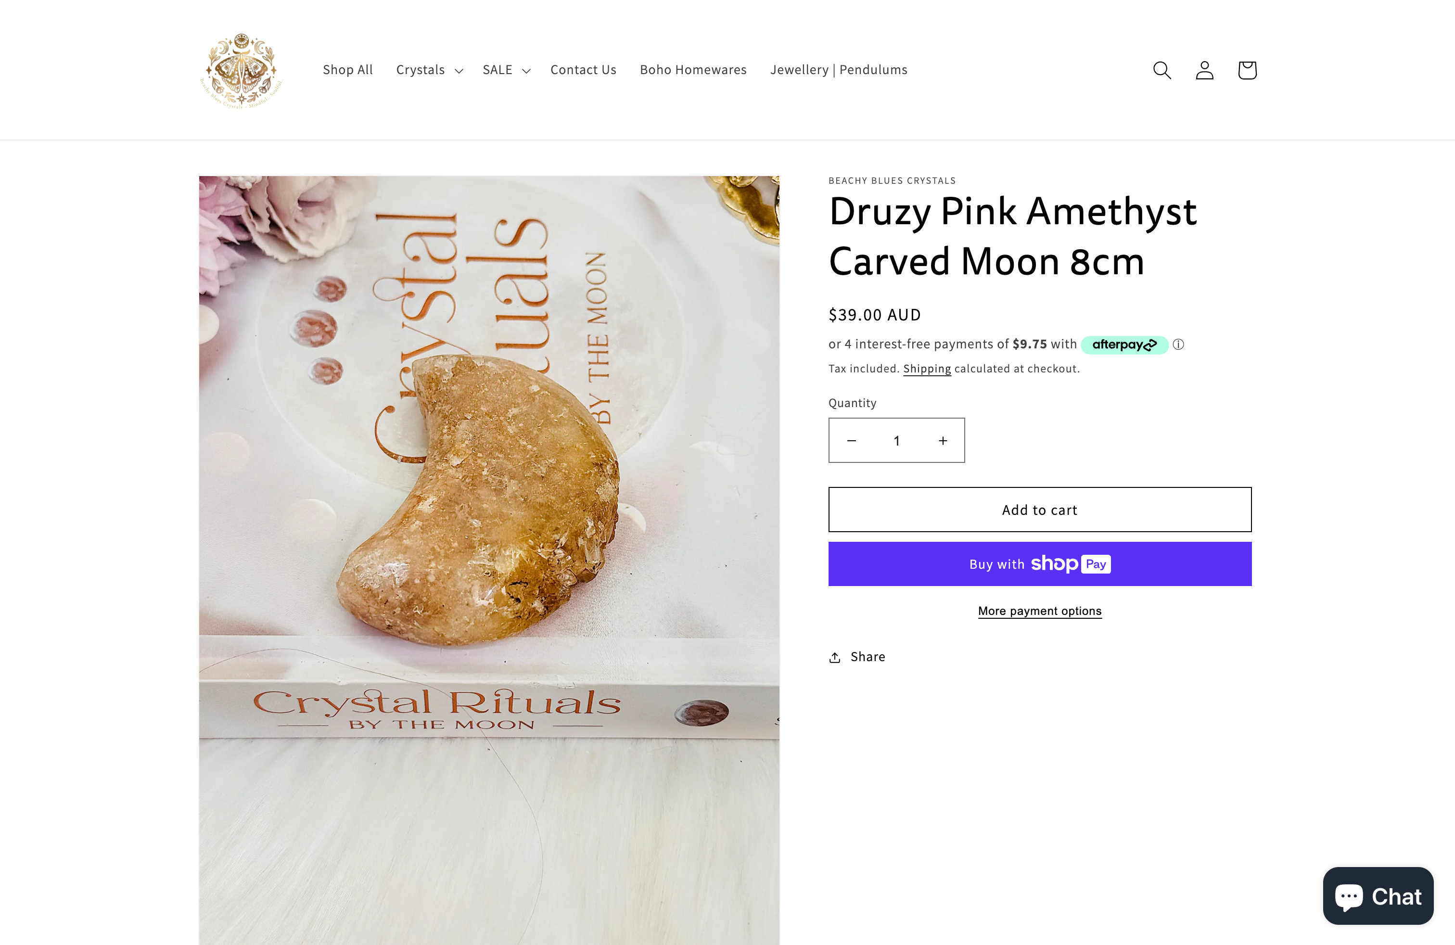
Task: Click the Shop Pay logo on purple button
Action: (x=1071, y=563)
